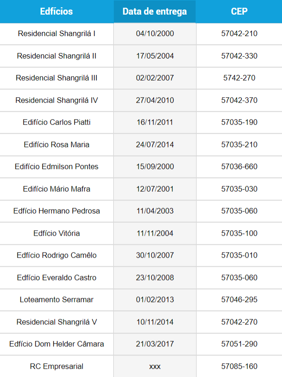Screen dimensions: 282x377
Task: Select Residencial Shangrilá V name
Action: (57, 322)
